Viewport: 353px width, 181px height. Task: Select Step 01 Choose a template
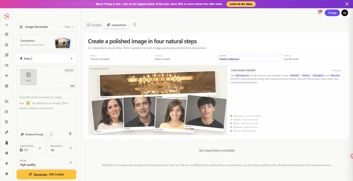pyautogui.click(x=120, y=58)
